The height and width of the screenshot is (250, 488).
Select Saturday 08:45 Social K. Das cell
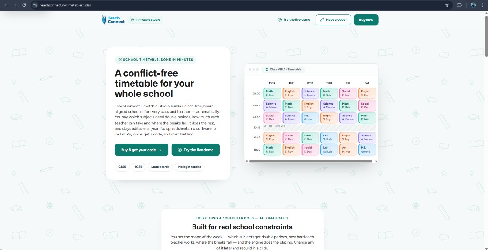[367, 106]
